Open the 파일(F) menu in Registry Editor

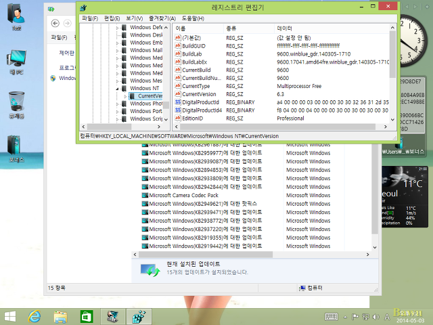[x=90, y=18]
